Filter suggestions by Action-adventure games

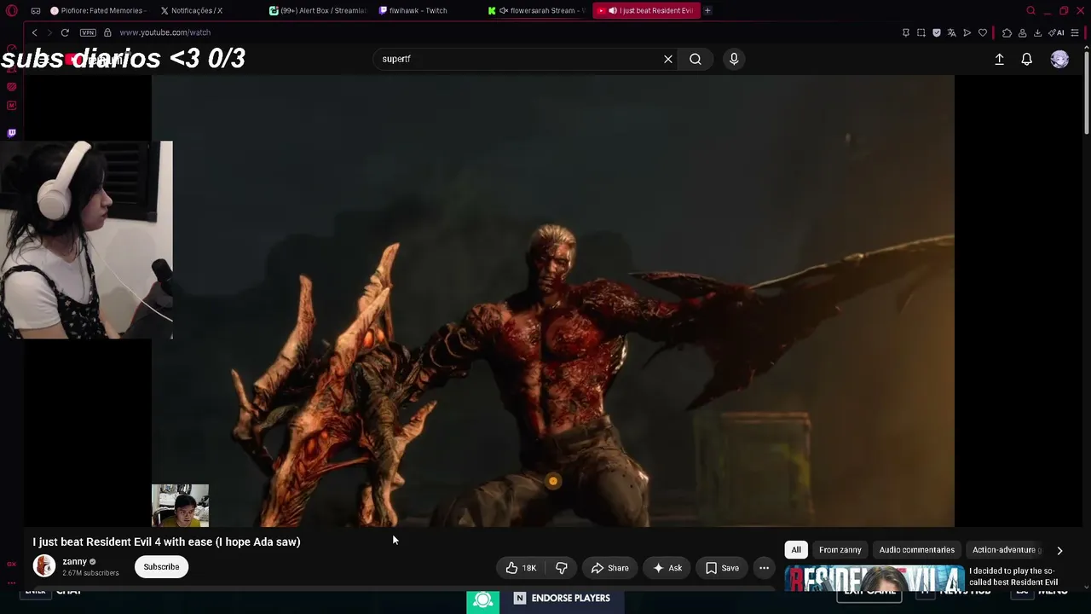point(1004,550)
